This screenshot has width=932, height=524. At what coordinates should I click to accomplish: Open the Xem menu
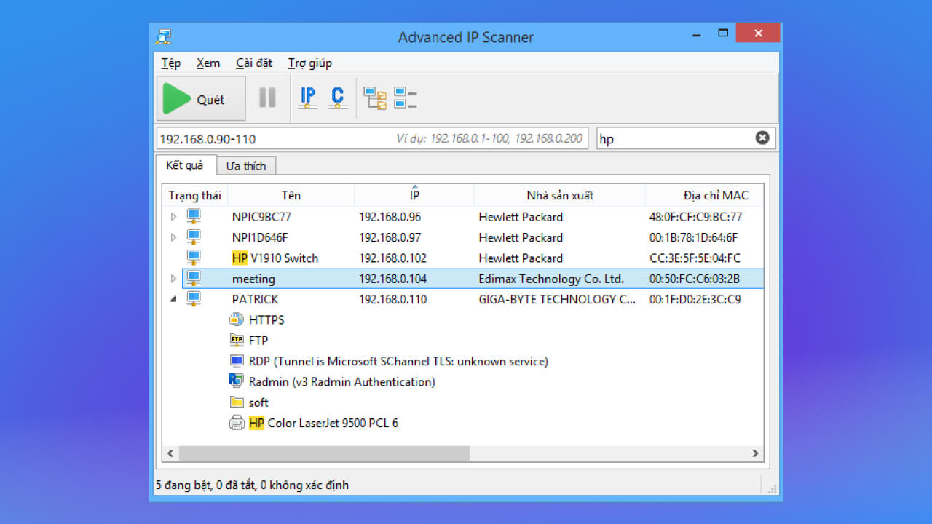click(x=208, y=63)
